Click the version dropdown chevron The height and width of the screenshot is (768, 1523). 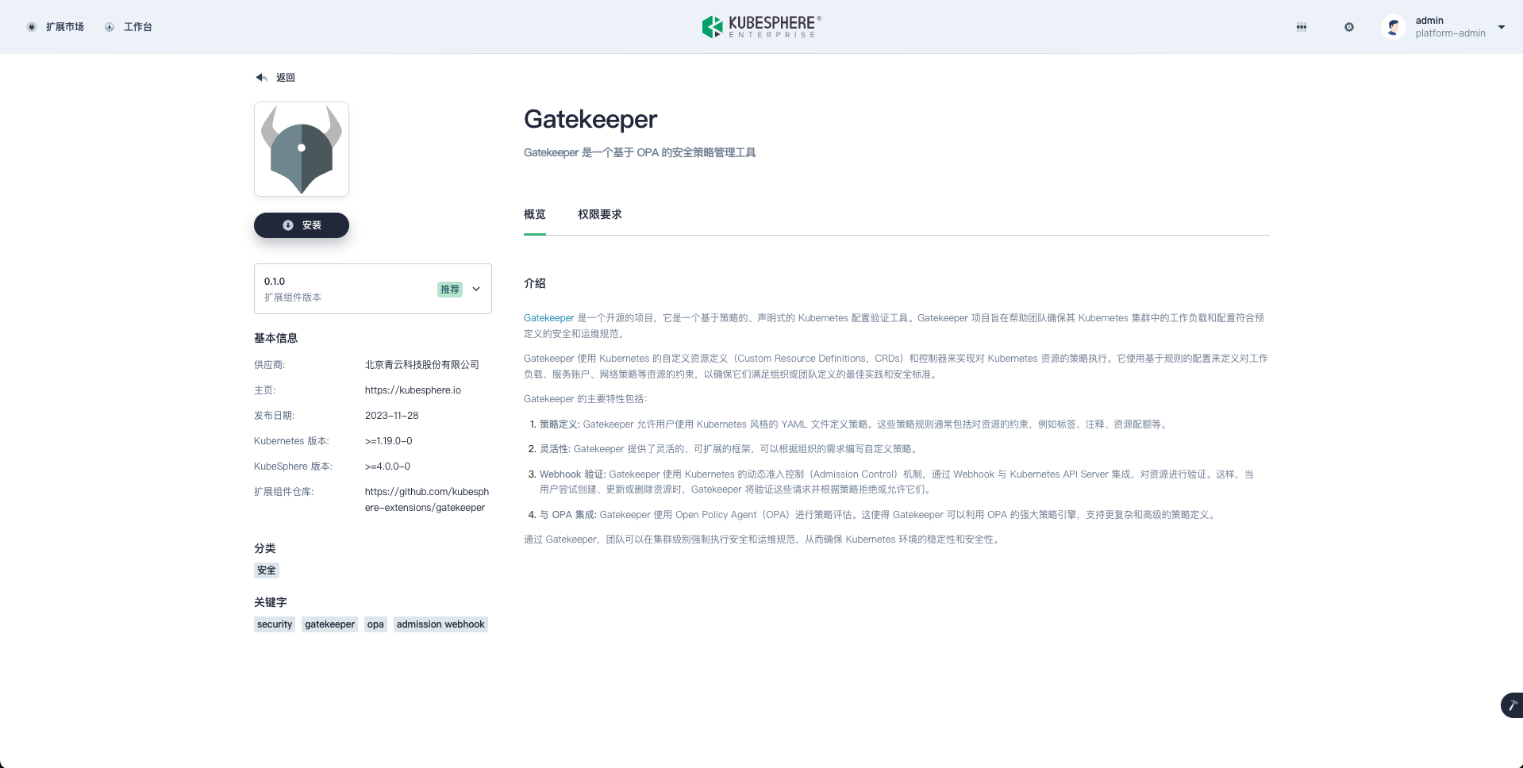[x=476, y=289]
